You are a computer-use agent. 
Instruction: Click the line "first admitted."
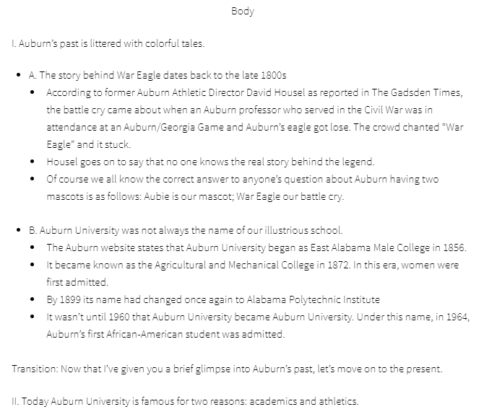[77, 282]
